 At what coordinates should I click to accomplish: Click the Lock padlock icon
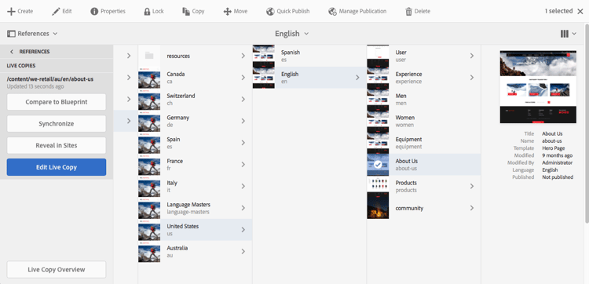(148, 11)
